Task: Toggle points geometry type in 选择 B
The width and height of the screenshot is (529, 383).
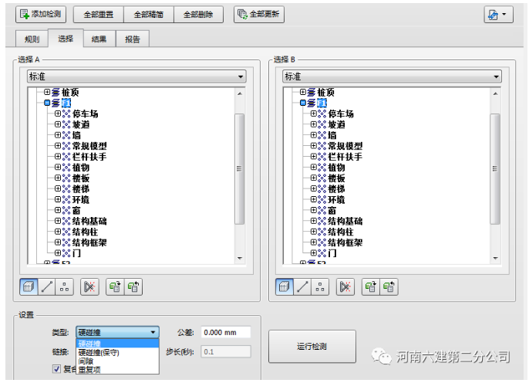Action: pyautogui.click(x=320, y=287)
